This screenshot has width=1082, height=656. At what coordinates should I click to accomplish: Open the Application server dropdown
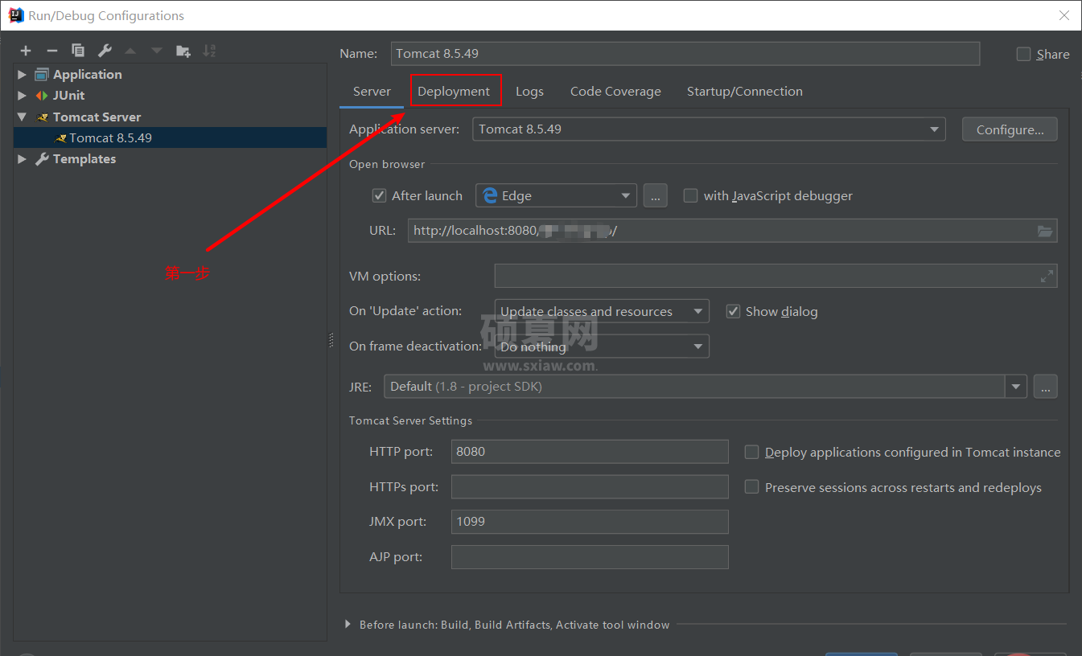point(709,129)
